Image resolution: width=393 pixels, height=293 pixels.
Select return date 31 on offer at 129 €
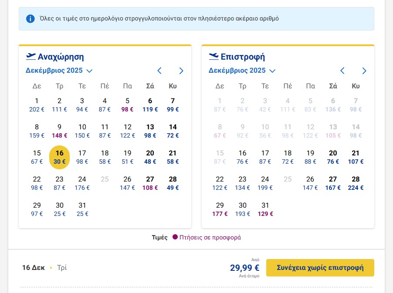point(265,209)
